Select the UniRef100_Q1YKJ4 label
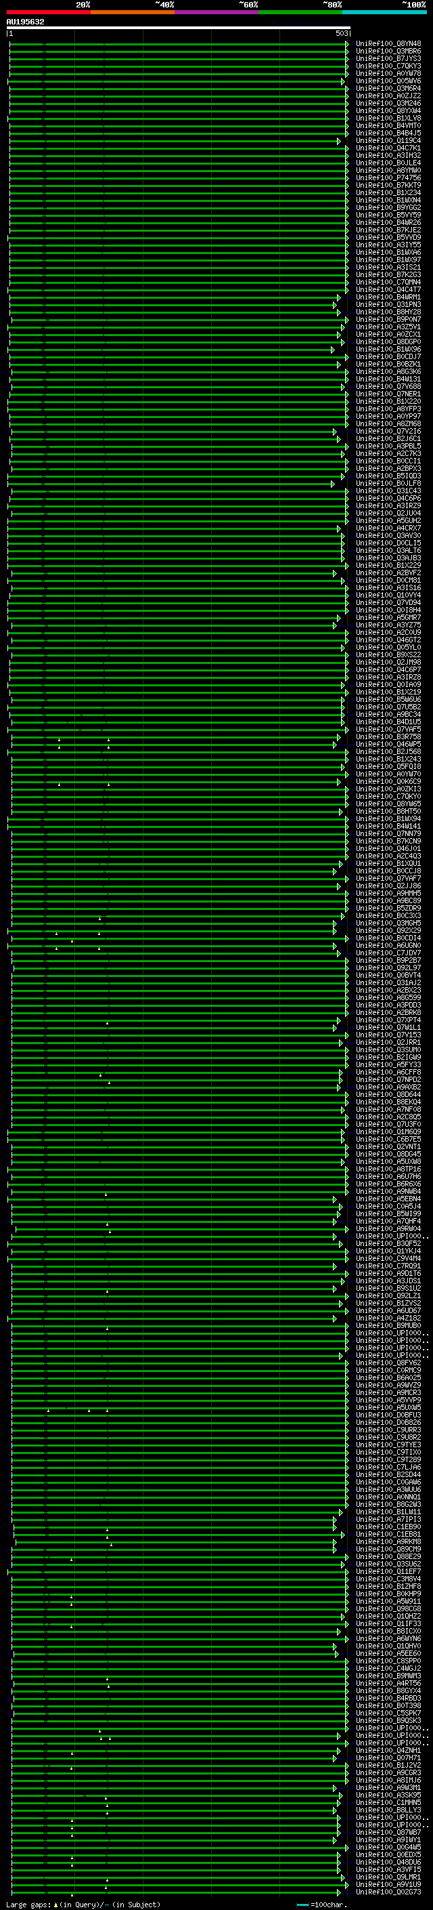433x1910 pixels. (x=388, y=1251)
